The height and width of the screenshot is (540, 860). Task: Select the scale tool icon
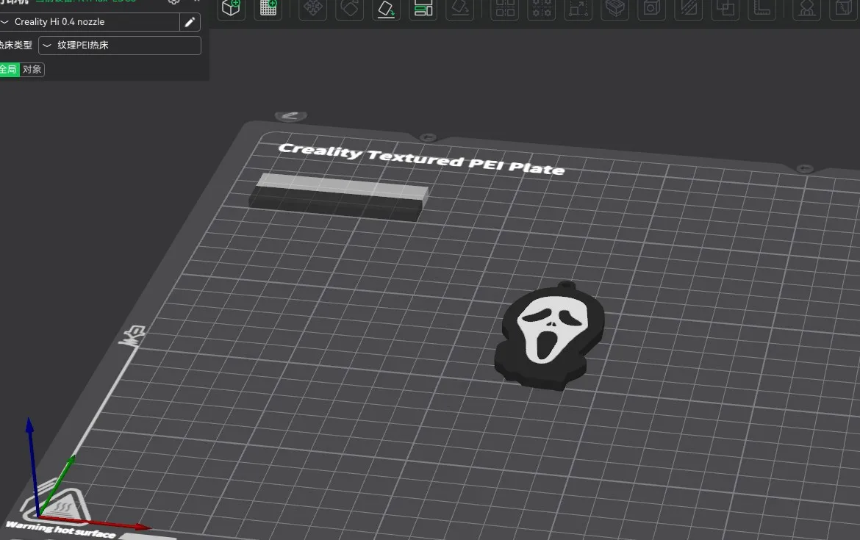tap(578, 8)
